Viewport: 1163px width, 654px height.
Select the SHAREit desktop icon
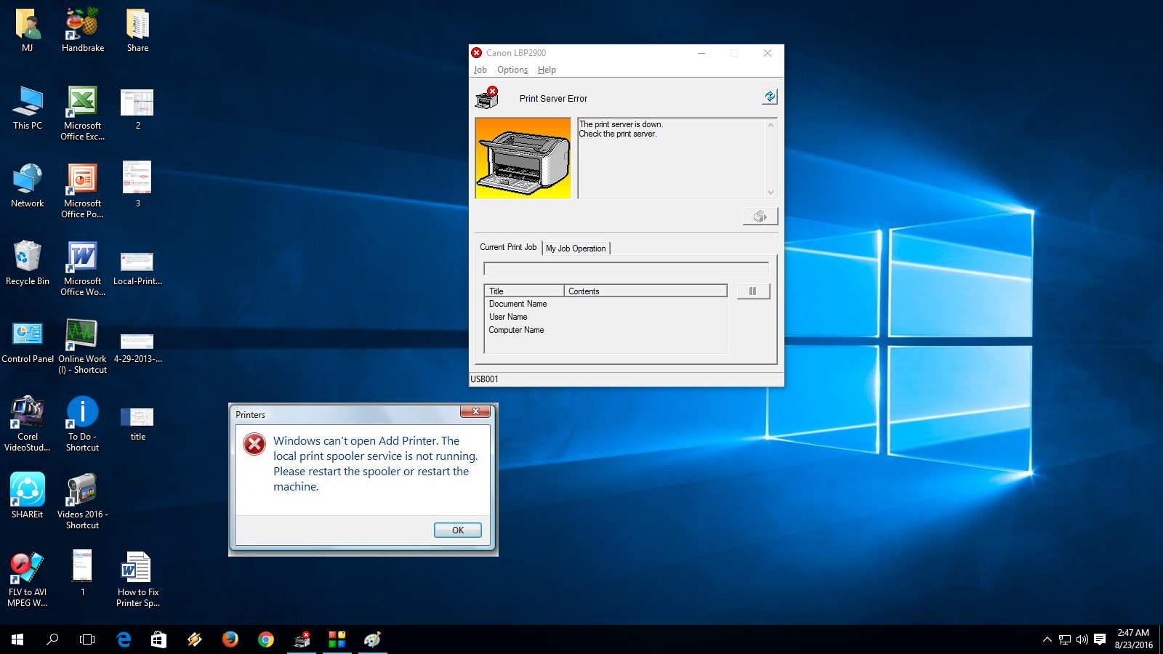pos(28,496)
